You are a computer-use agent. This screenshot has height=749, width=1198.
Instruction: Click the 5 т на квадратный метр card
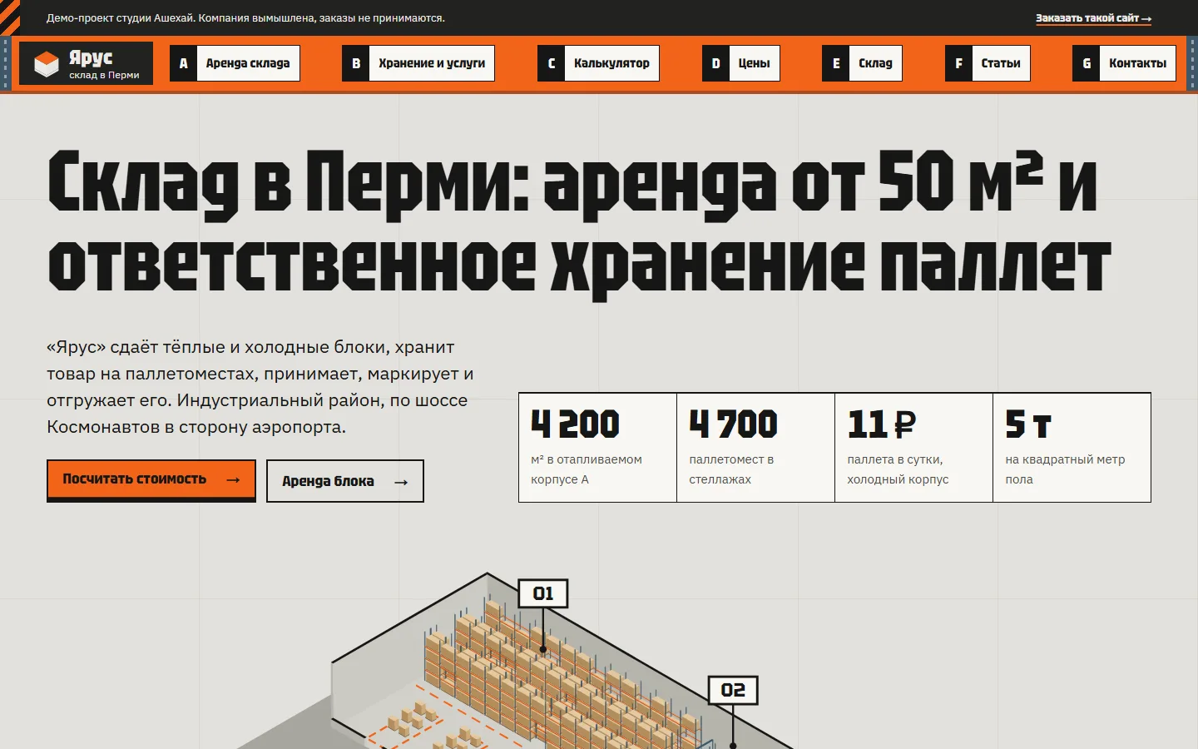pyautogui.click(x=1072, y=448)
